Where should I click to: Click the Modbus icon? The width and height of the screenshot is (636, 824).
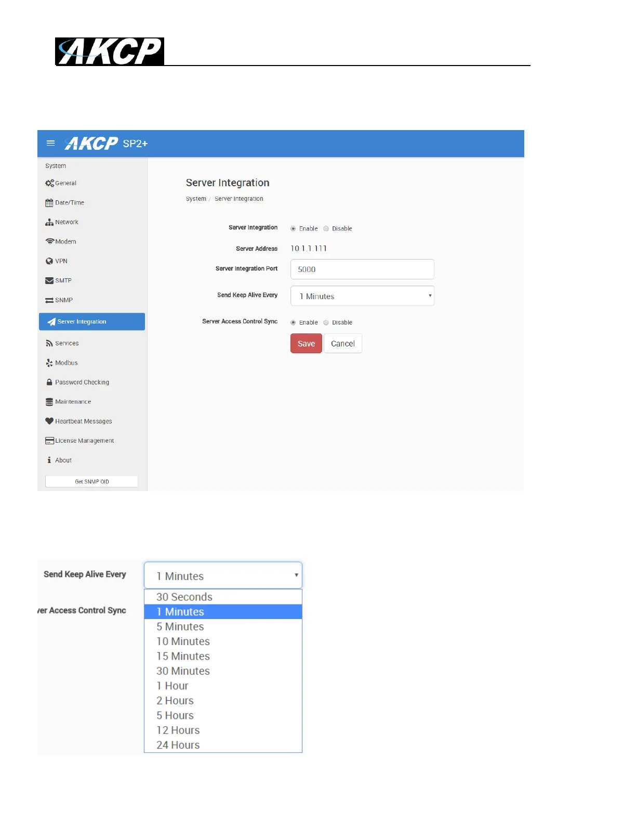[49, 363]
